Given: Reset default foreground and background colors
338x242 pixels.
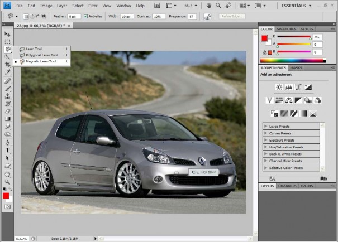Looking at the screenshot, I should (4, 189).
